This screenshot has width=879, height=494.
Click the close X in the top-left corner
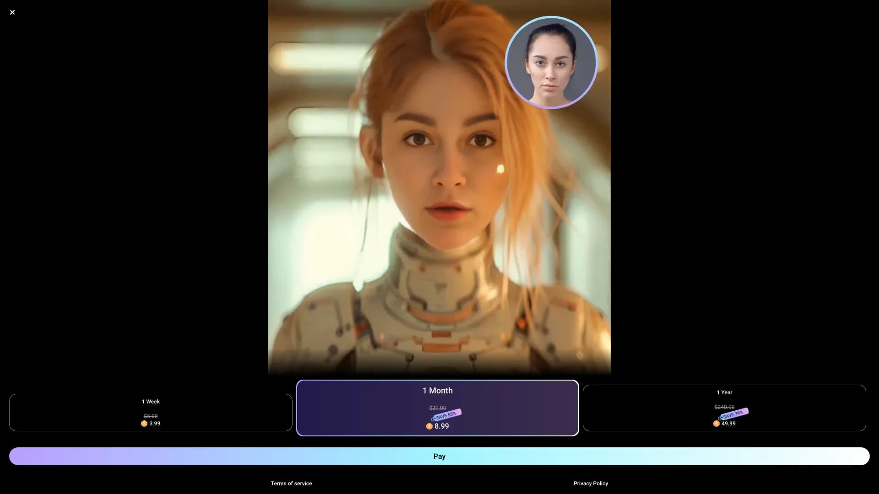click(12, 12)
